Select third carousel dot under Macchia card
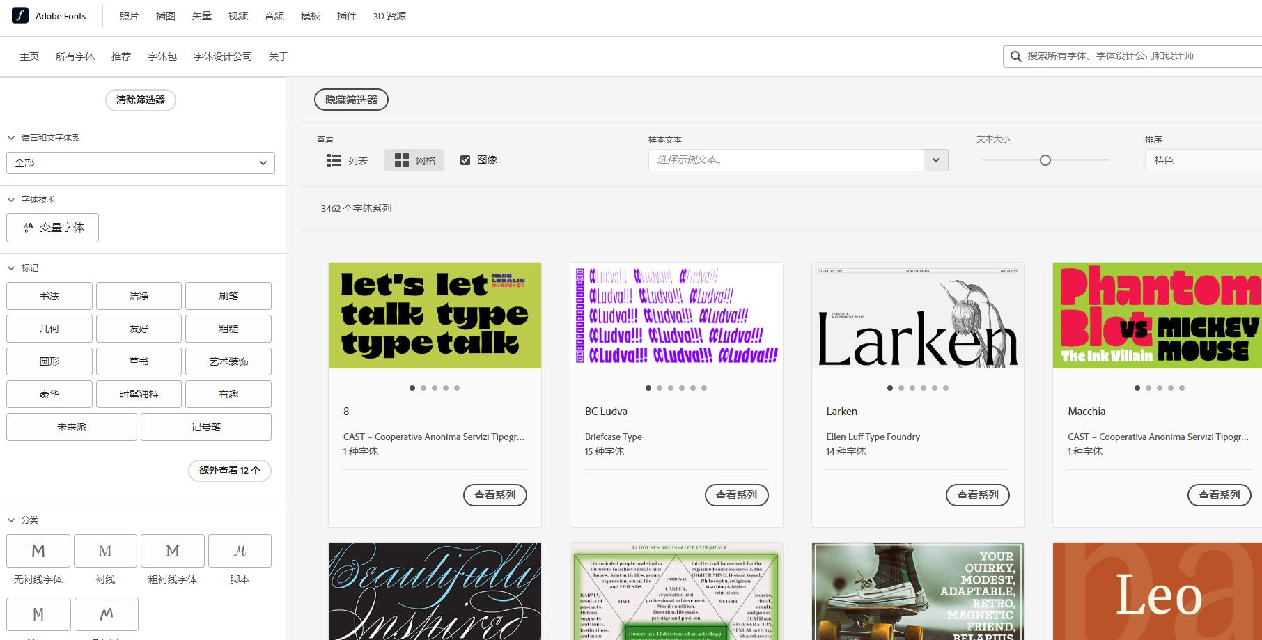 (x=1160, y=388)
